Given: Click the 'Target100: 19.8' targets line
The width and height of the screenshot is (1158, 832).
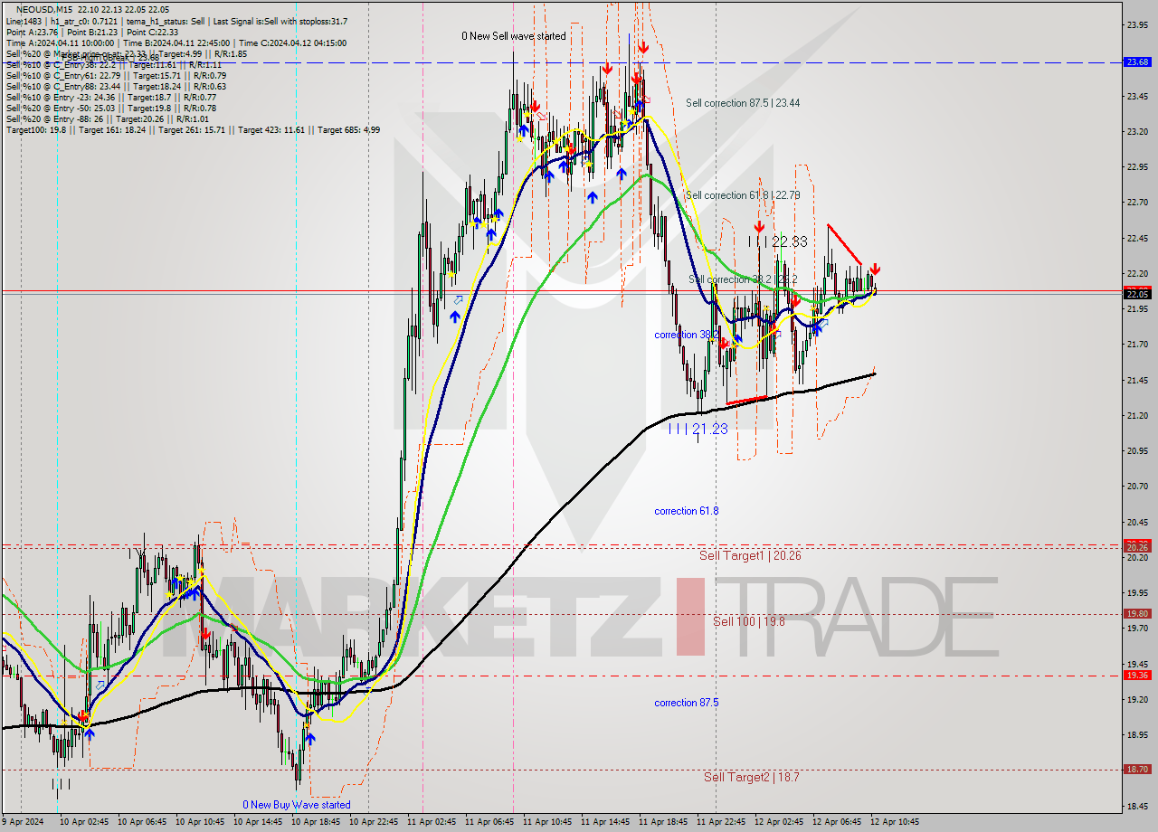Looking at the screenshot, I should coord(193,129).
